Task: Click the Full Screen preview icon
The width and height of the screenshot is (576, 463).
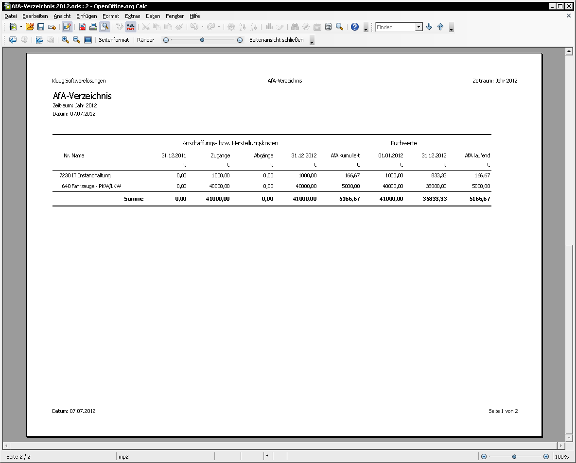Action: click(88, 40)
